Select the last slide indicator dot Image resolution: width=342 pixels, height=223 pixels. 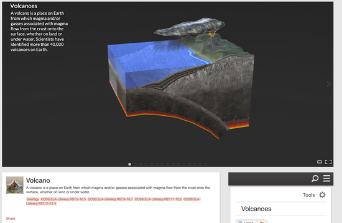(206, 164)
